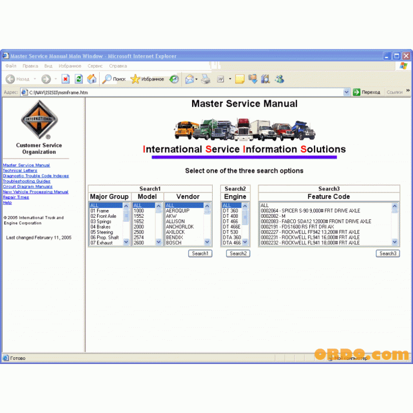Open New Vehicle Processing Manual link
The width and height of the screenshot is (413, 413).
[36, 192]
